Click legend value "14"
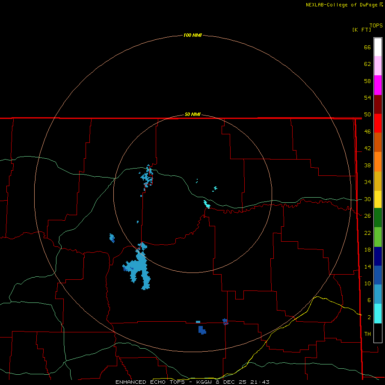 pyautogui.click(x=367, y=267)
